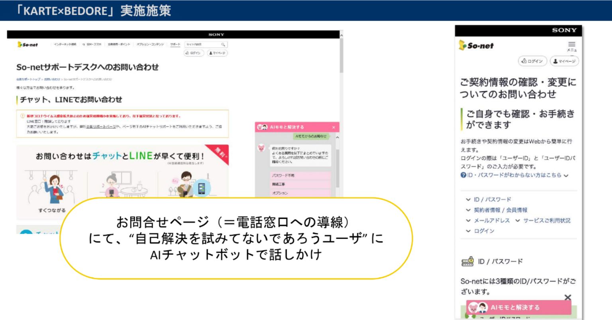Expand the ID / パスワード anchor item
Screen dimensions: 612x320
pos(488,199)
